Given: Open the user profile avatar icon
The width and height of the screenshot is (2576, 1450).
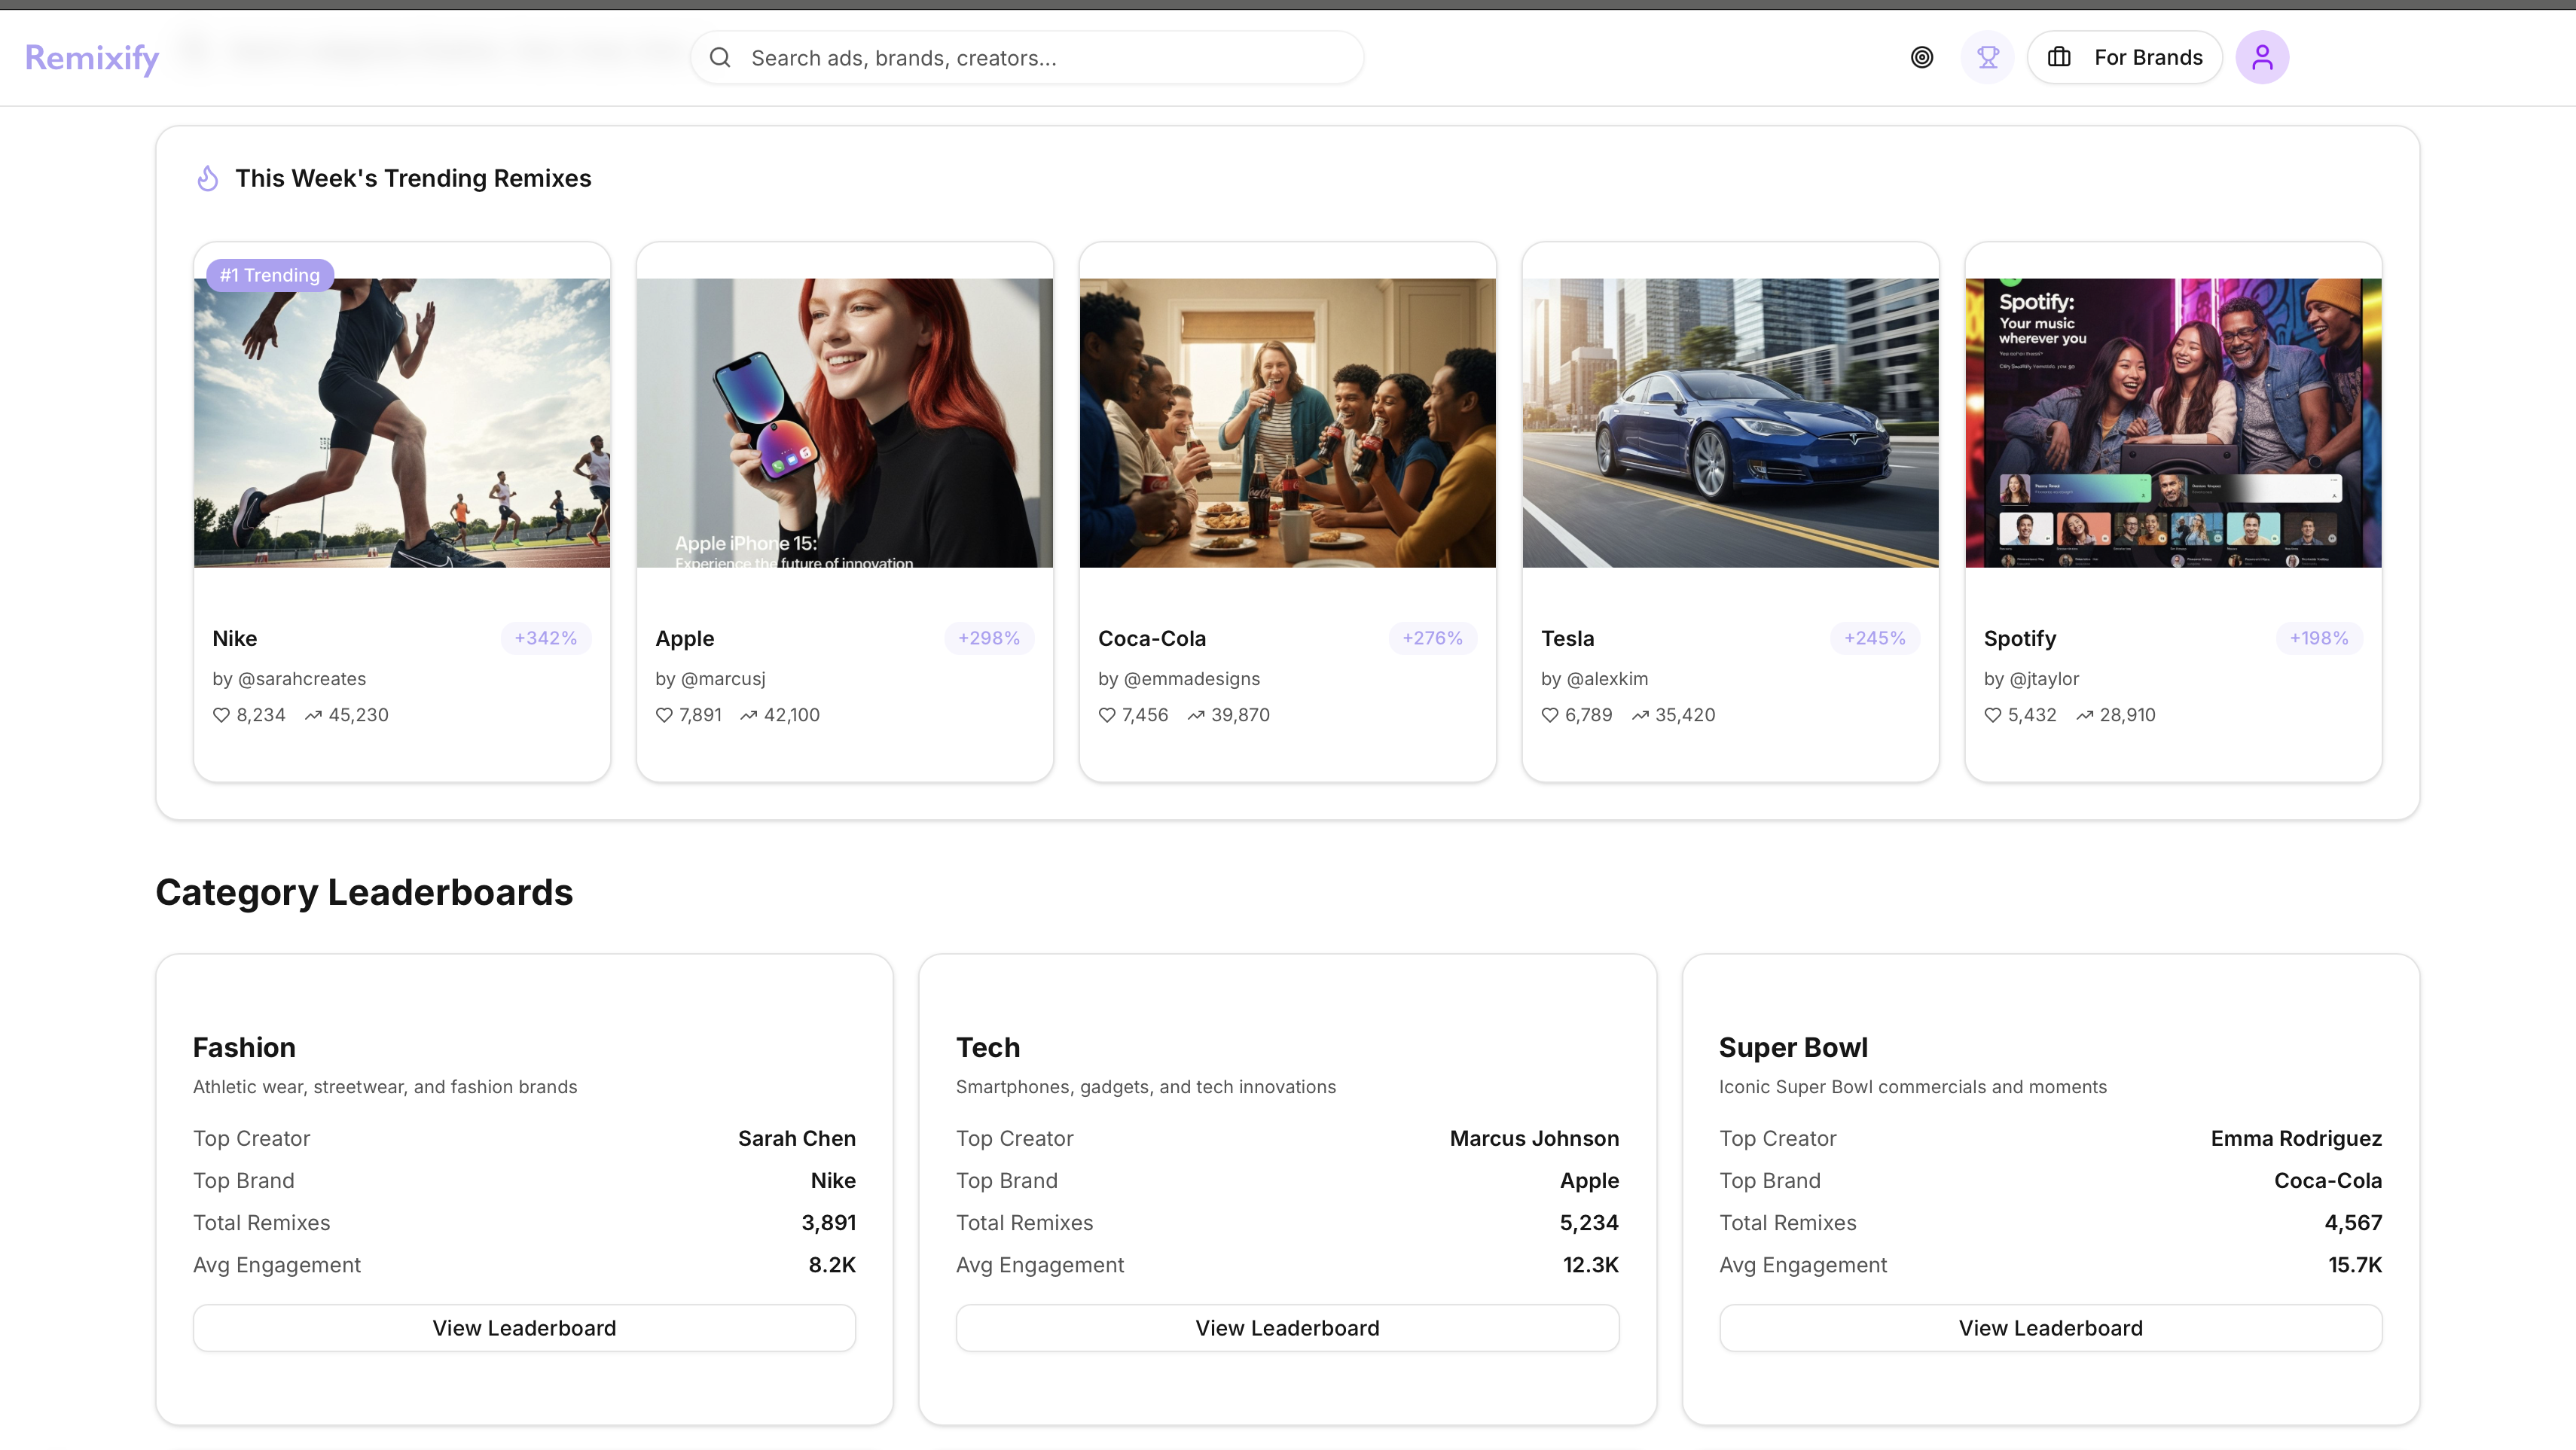Looking at the screenshot, I should (2261, 57).
